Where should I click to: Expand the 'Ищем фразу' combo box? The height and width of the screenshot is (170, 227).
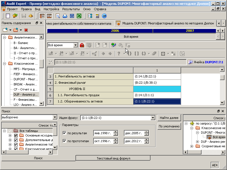pyautogui.click(x=153, y=117)
